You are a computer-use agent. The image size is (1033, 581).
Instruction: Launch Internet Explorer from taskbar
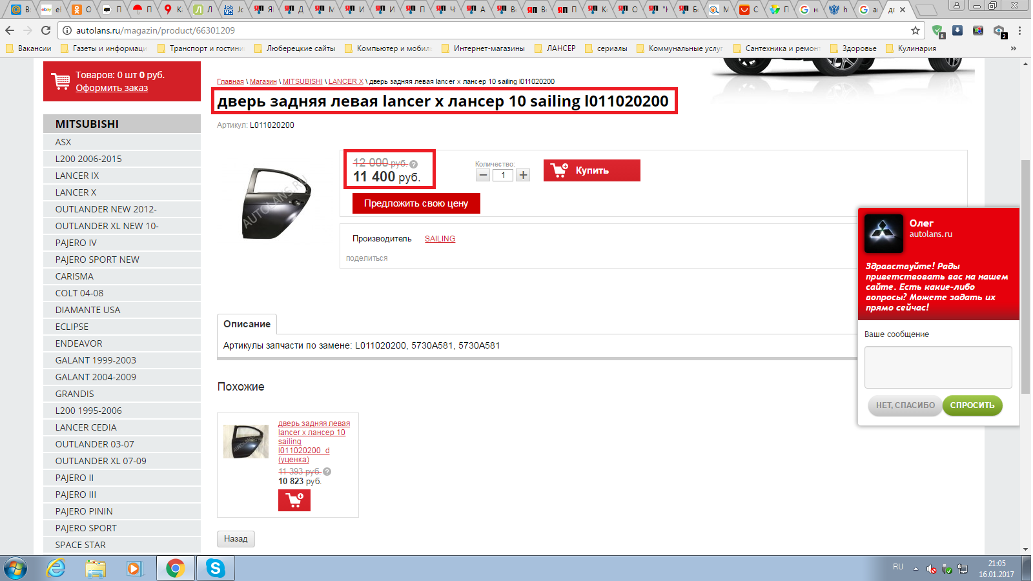pos(56,569)
